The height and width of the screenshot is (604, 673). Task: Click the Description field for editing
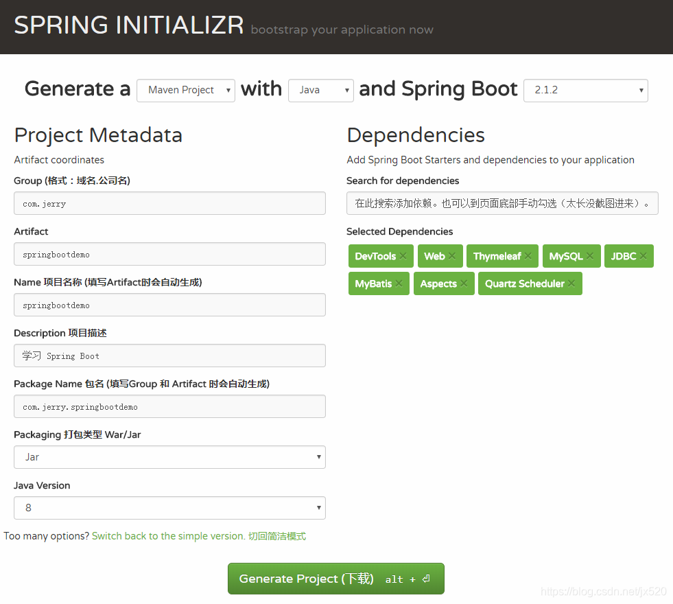click(x=169, y=356)
